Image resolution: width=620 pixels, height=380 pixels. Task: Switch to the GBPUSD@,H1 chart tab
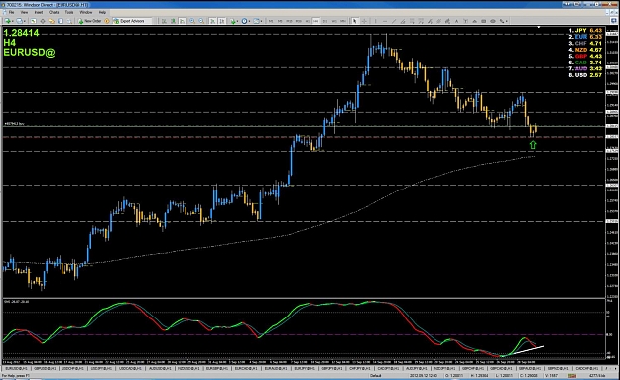(x=45, y=368)
